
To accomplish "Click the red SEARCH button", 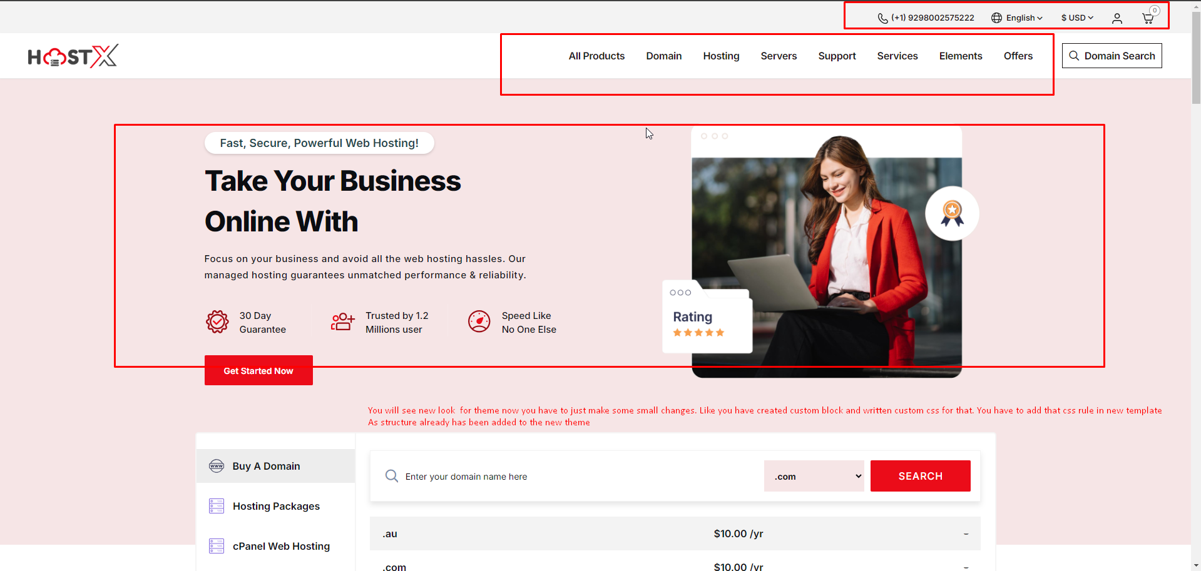I will pyautogui.click(x=920, y=477).
